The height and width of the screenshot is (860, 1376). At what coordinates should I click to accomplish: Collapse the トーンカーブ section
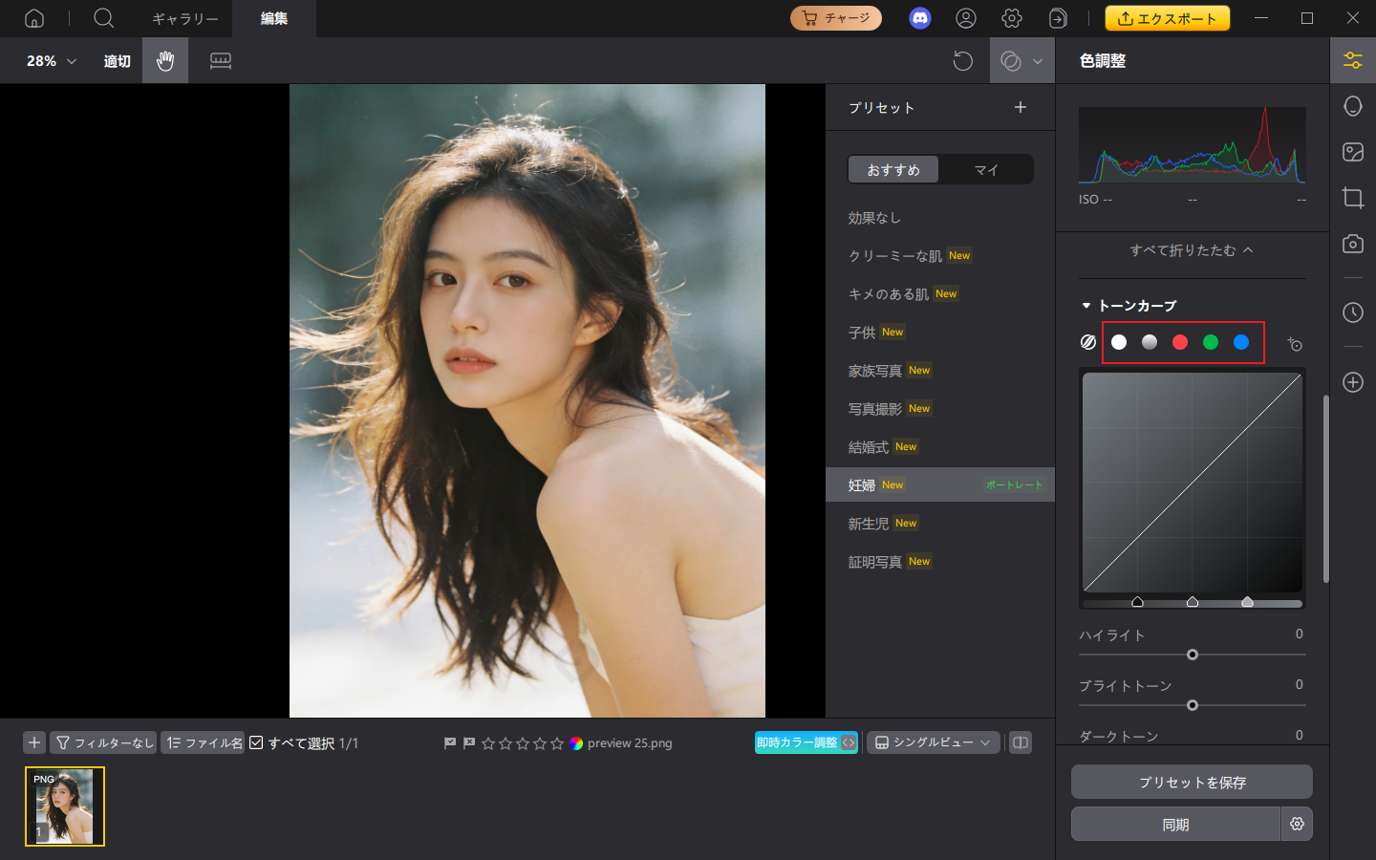[x=1086, y=306]
